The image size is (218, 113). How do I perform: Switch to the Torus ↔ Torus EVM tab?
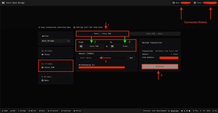(x=102, y=34)
